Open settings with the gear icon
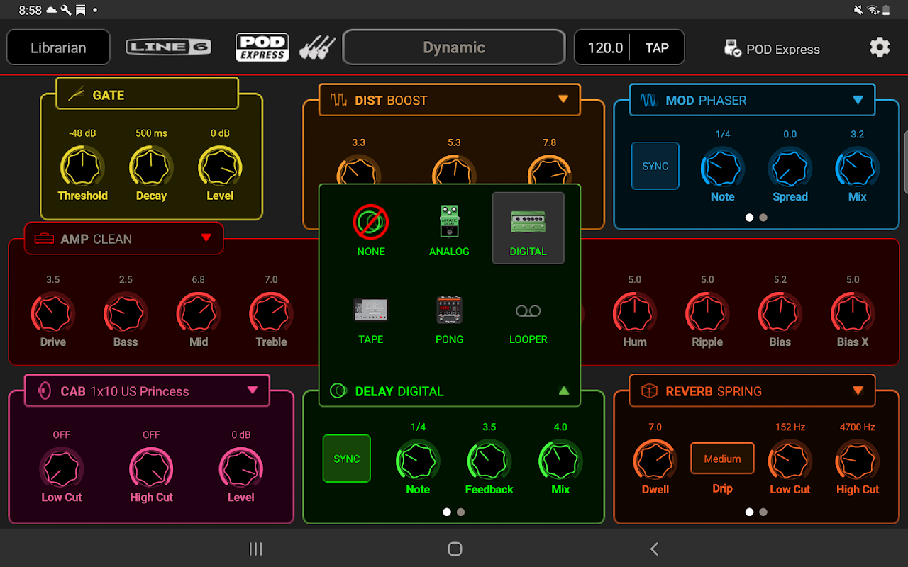Screen dimensions: 908x567 [x=880, y=47]
